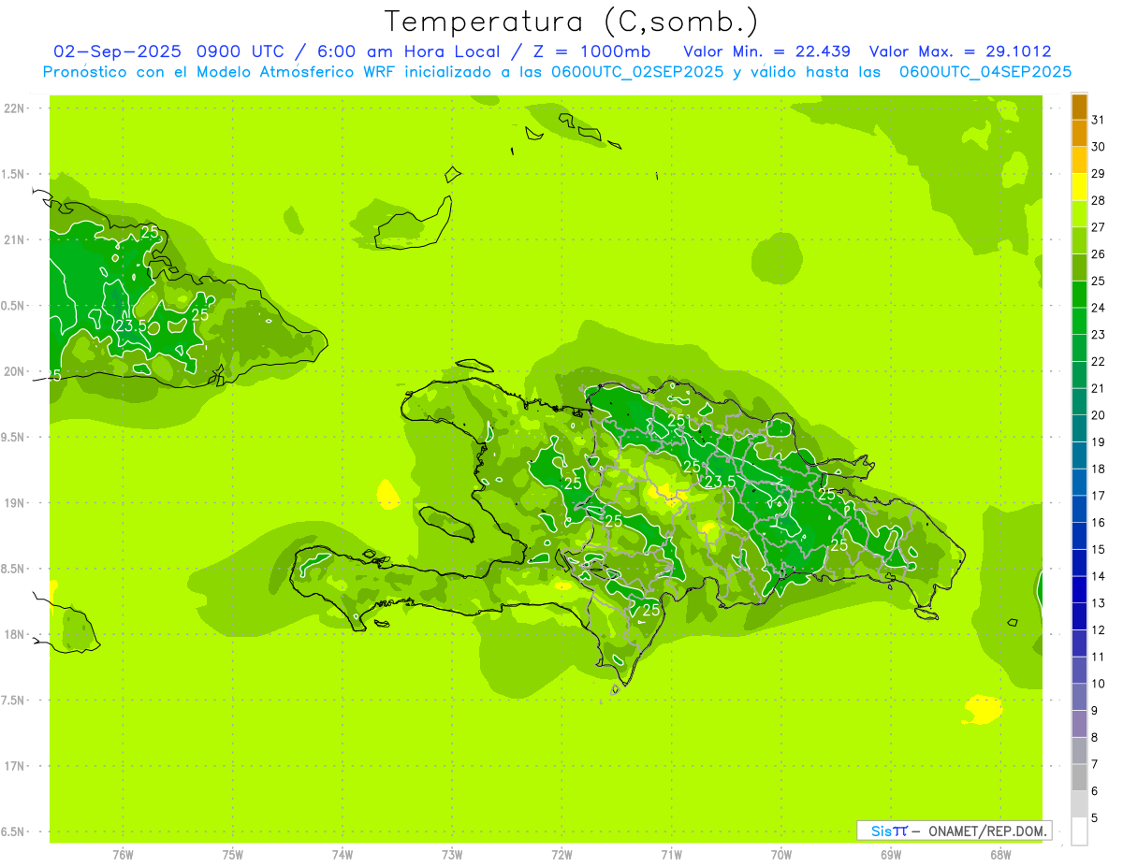The image size is (1123, 867).
Task: Click color scale label 10
Action: click(1098, 684)
